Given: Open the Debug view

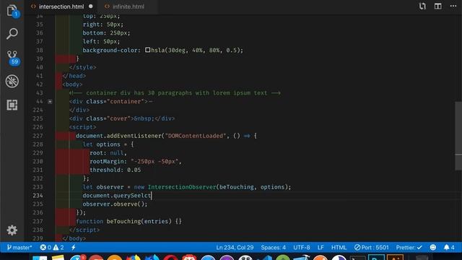Looking at the screenshot, I should pyautogui.click(x=12, y=81).
